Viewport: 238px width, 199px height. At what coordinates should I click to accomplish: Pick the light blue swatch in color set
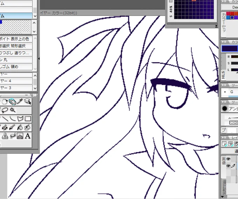coord(228,18)
